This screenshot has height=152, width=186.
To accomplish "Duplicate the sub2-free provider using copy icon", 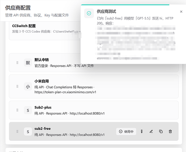I will click(161, 131).
